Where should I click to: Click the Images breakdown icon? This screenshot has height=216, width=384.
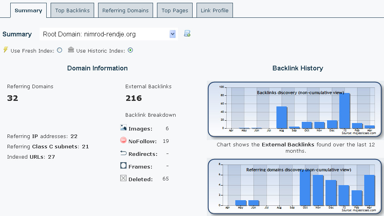[123, 128]
